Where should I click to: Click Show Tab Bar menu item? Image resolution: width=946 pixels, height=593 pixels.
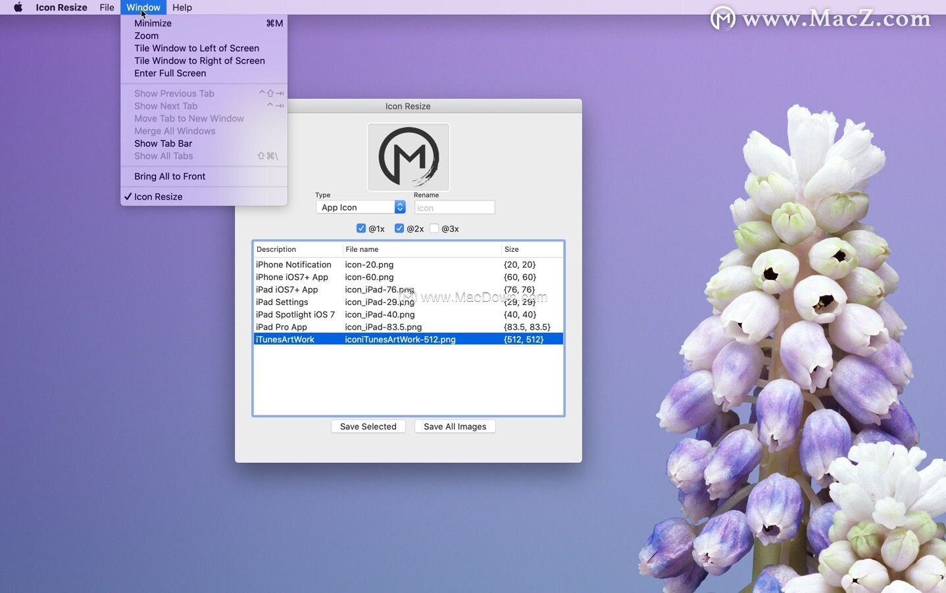(204, 143)
